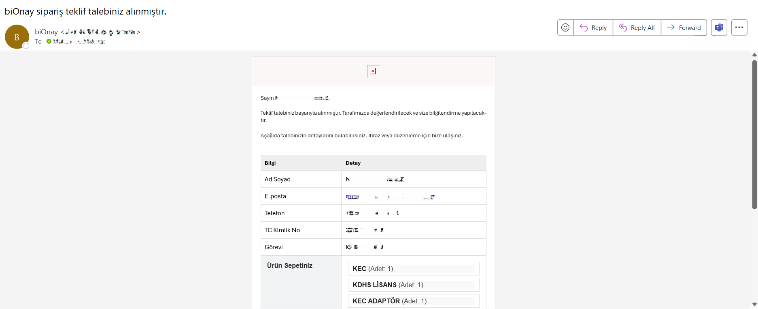Click the broken image placeholder in header

(x=373, y=71)
